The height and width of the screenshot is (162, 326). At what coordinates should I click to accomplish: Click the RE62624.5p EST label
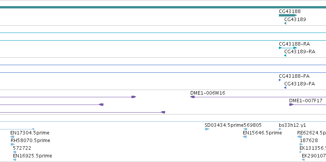(x=312, y=133)
